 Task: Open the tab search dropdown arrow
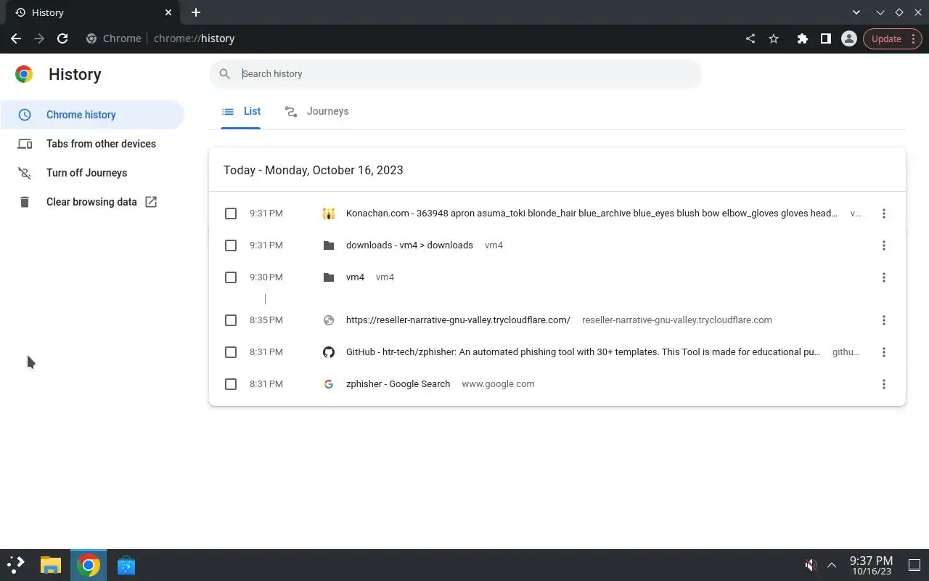coord(856,12)
